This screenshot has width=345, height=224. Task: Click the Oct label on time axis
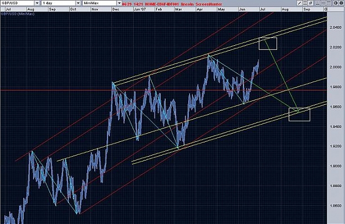click(73, 9)
